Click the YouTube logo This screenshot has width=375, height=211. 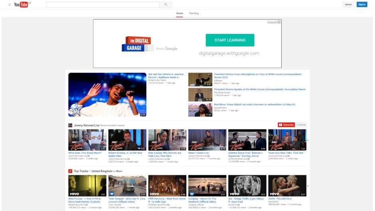coord(22,4)
